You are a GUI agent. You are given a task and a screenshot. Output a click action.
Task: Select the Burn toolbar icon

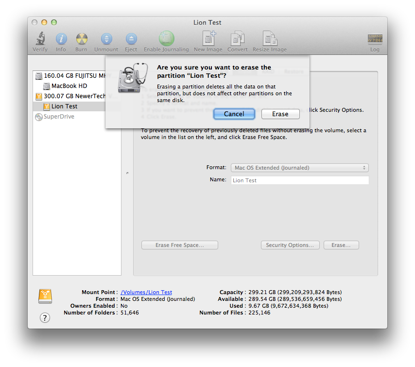[x=82, y=39]
